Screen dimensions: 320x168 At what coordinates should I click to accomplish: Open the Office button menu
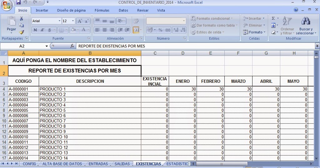pos(7,6)
